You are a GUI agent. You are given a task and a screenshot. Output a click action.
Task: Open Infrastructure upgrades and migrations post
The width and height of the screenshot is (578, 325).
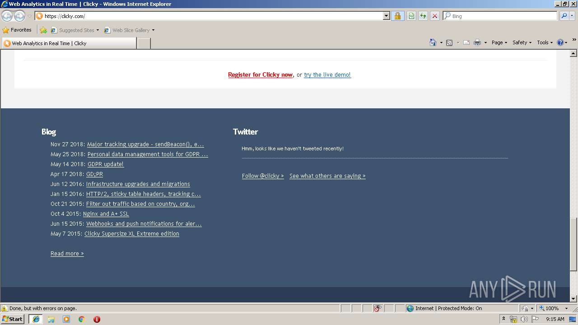pyautogui.click(x=138, y=184)
